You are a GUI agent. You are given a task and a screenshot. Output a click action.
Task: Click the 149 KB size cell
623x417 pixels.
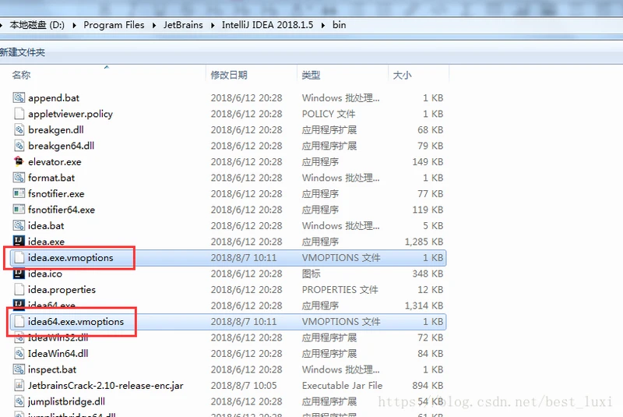[x=428, y=162]
